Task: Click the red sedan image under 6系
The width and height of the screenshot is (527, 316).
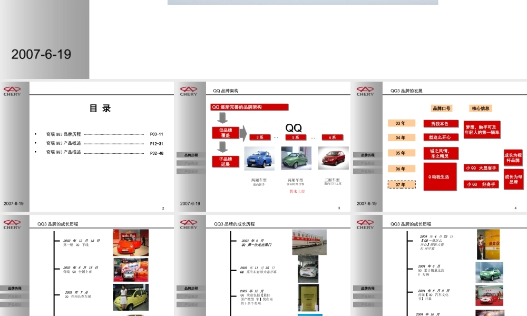Action: (x=334, y=158)
